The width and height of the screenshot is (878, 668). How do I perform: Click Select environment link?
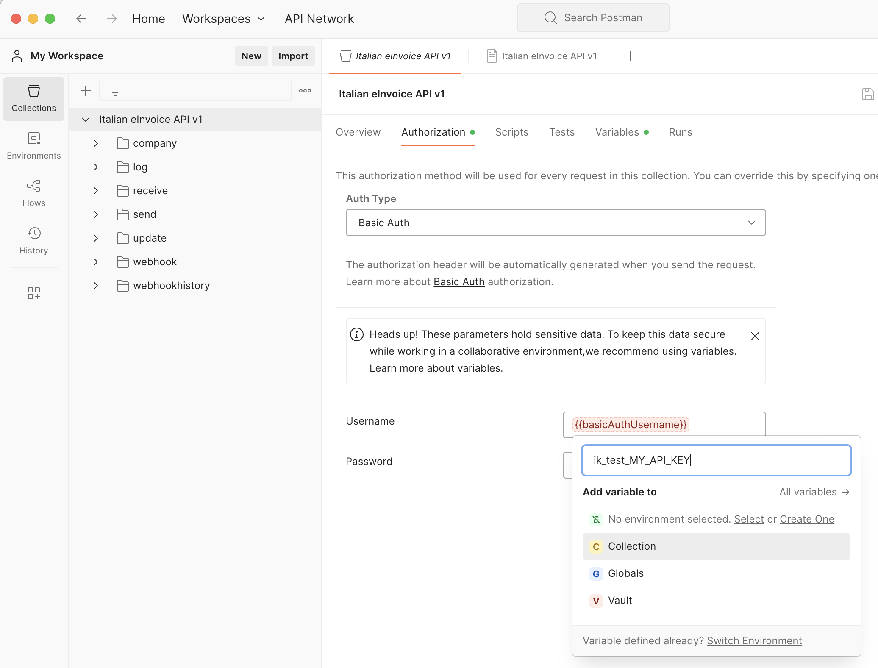(749, 519)
